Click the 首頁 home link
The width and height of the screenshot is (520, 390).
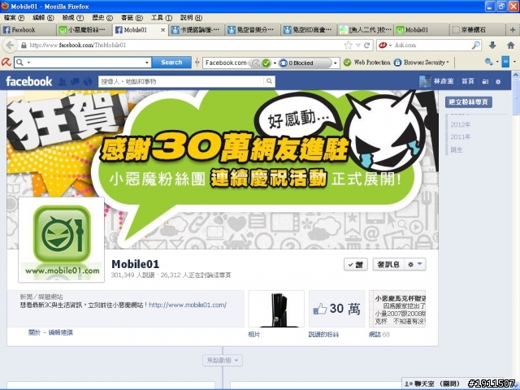click(468, 81)
